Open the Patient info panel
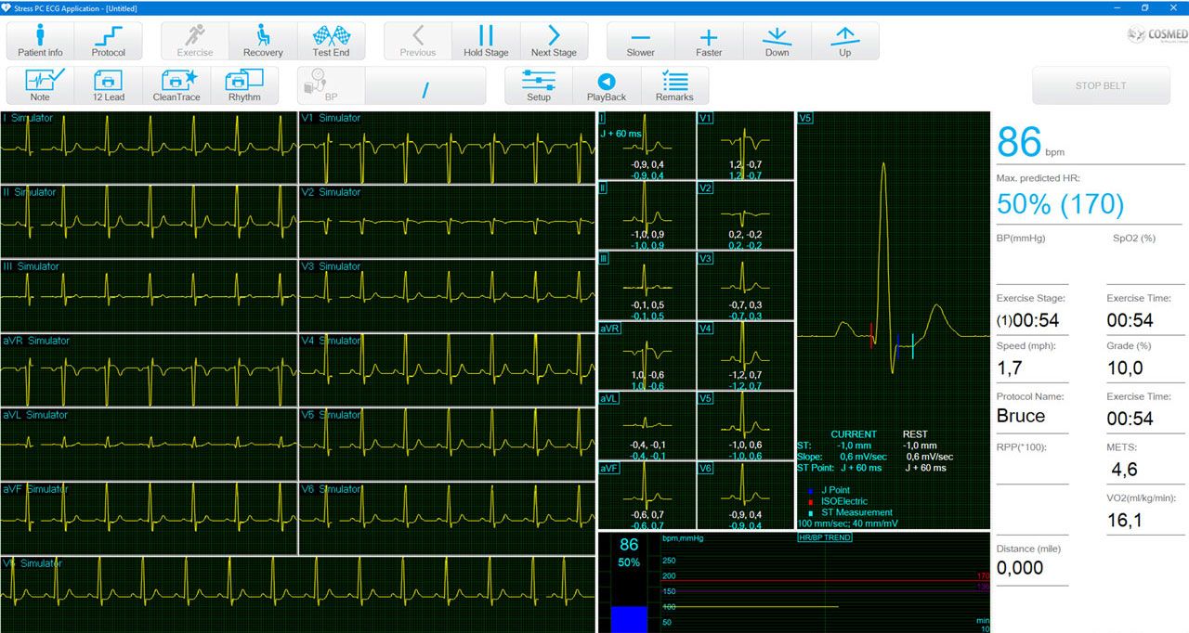Viewport: 1189px width, 633px height. [40, 41]
